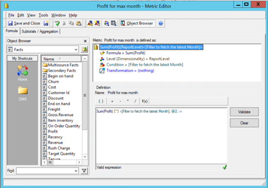Select the Rush Charge fact
Image resolution: width=268 pixels, height=188 pixels.
click(x=57, y=148)
